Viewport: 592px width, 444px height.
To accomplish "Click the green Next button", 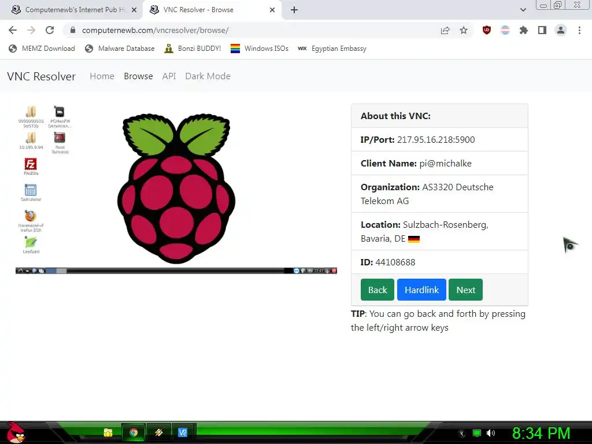I will (465, 290).
